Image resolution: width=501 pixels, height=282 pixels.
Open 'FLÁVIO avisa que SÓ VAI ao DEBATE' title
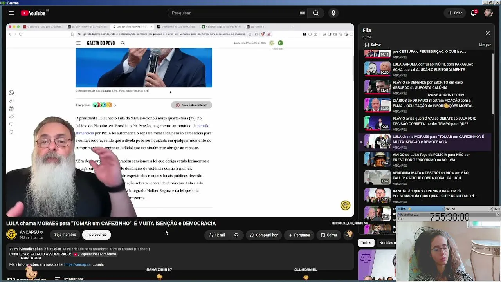(434, 121)
